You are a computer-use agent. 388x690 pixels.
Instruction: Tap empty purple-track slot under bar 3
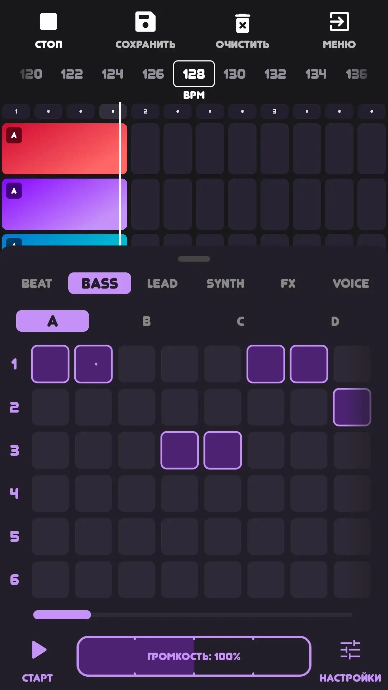pos(274,204)
